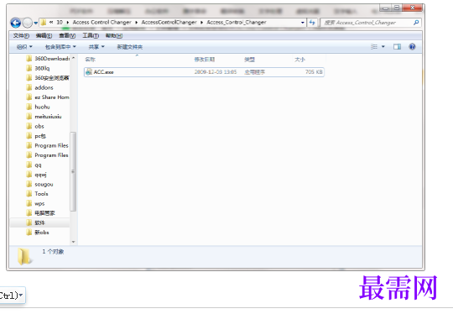Click navigation pane scroll up arrow

pyautogui.click(x=73, y=58)
